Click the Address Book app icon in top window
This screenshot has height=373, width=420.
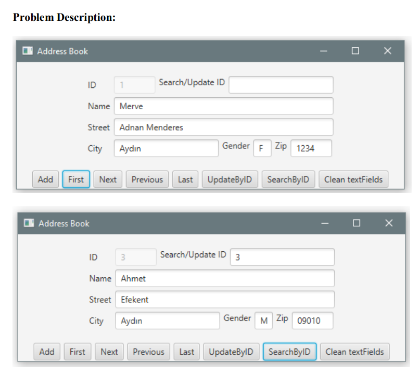27,50
